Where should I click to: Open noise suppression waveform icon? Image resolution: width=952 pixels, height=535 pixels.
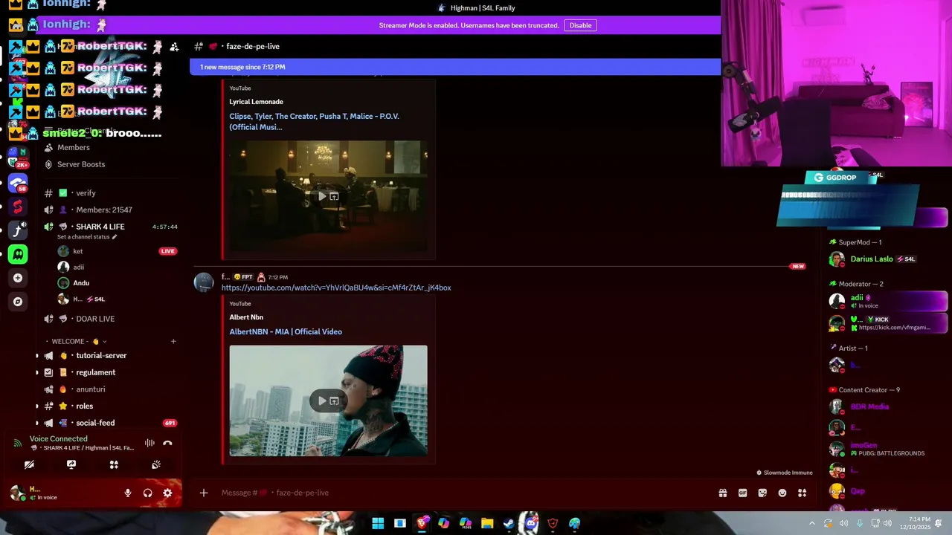149,444
